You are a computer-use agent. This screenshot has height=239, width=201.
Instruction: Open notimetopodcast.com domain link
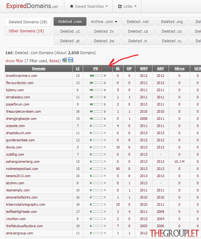(x=22, y=169)
